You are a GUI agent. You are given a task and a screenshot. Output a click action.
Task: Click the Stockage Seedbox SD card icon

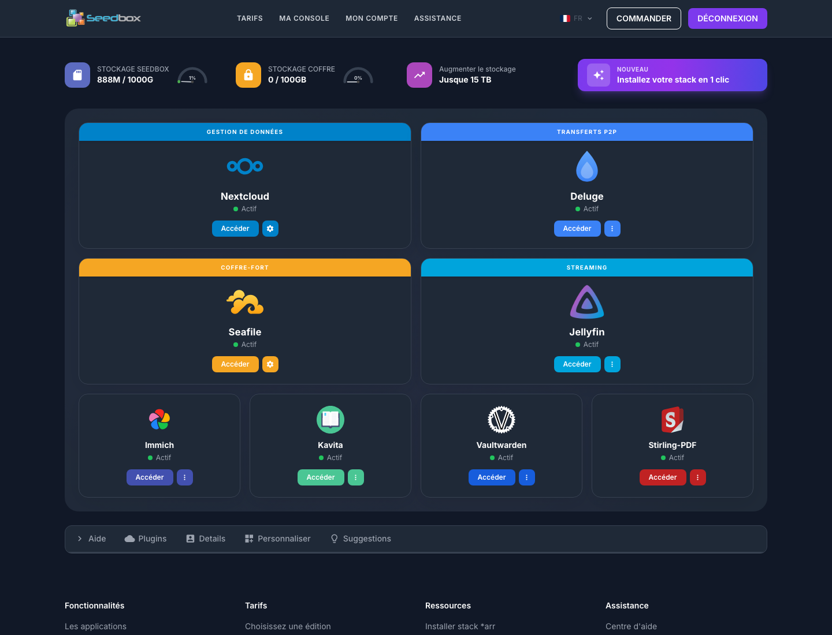click(77, 75)
